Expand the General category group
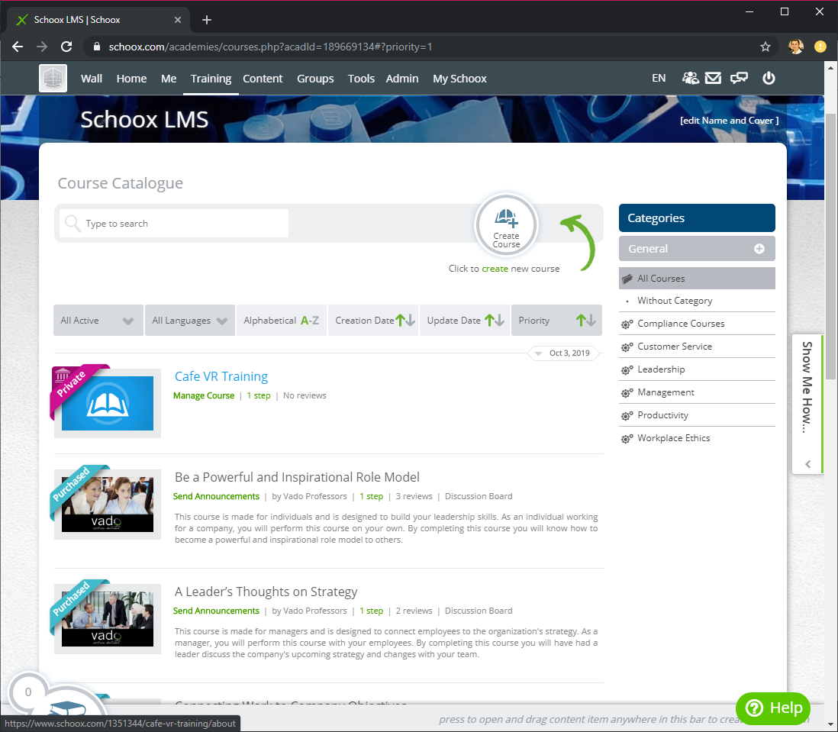This screenshot has width=838, height=732. tap(697, 249)
